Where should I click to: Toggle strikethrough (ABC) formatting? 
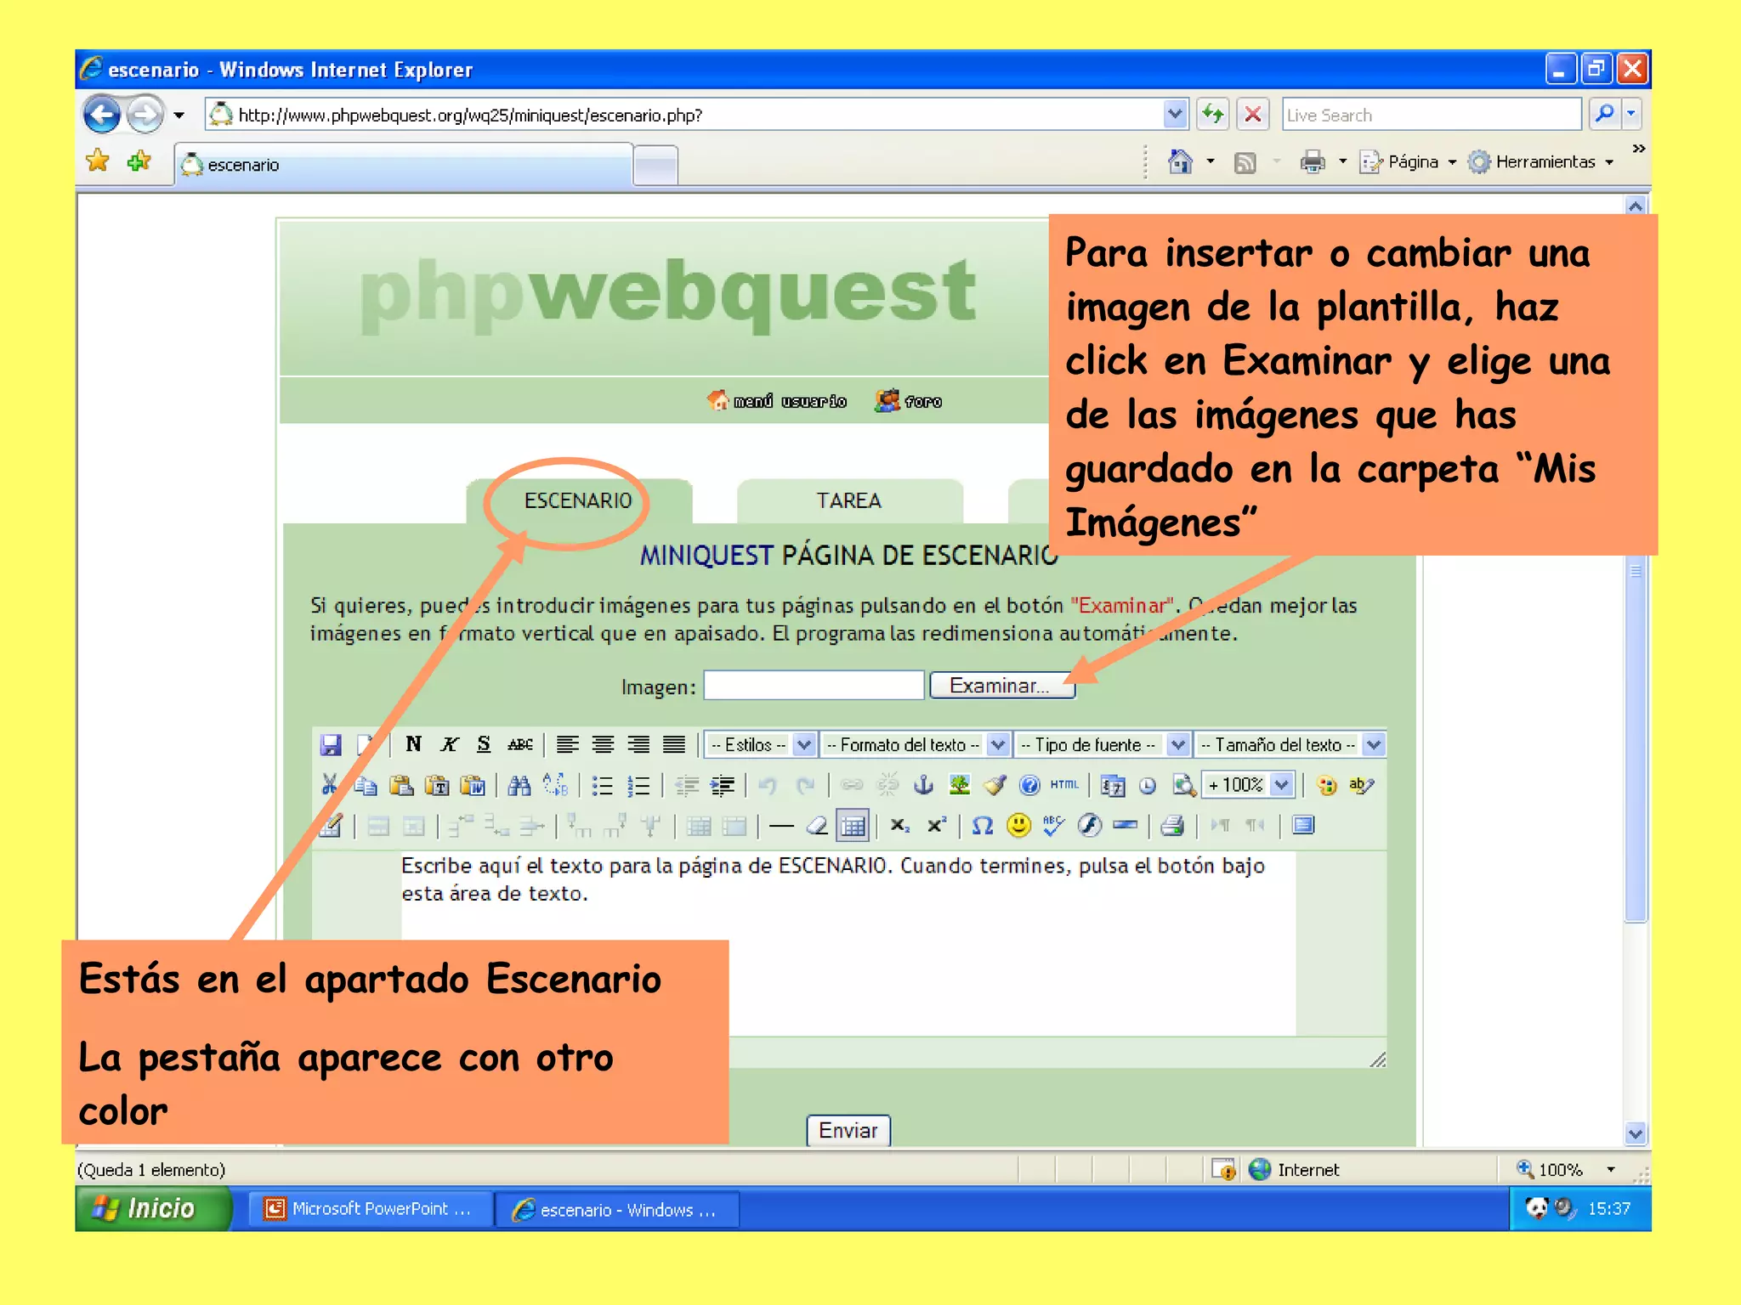pyautogui.click(x=519, y=744)
